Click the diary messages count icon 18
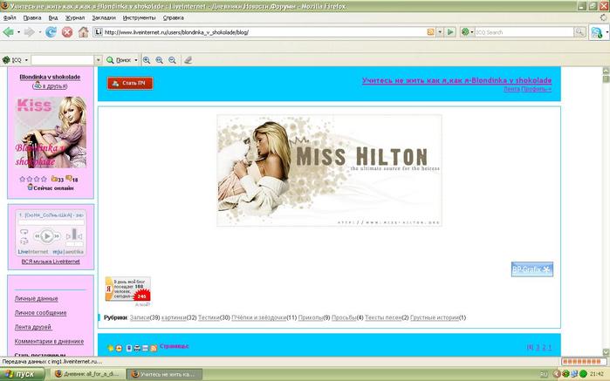Viewport: 610px width, 381px height. coord(72,180)
